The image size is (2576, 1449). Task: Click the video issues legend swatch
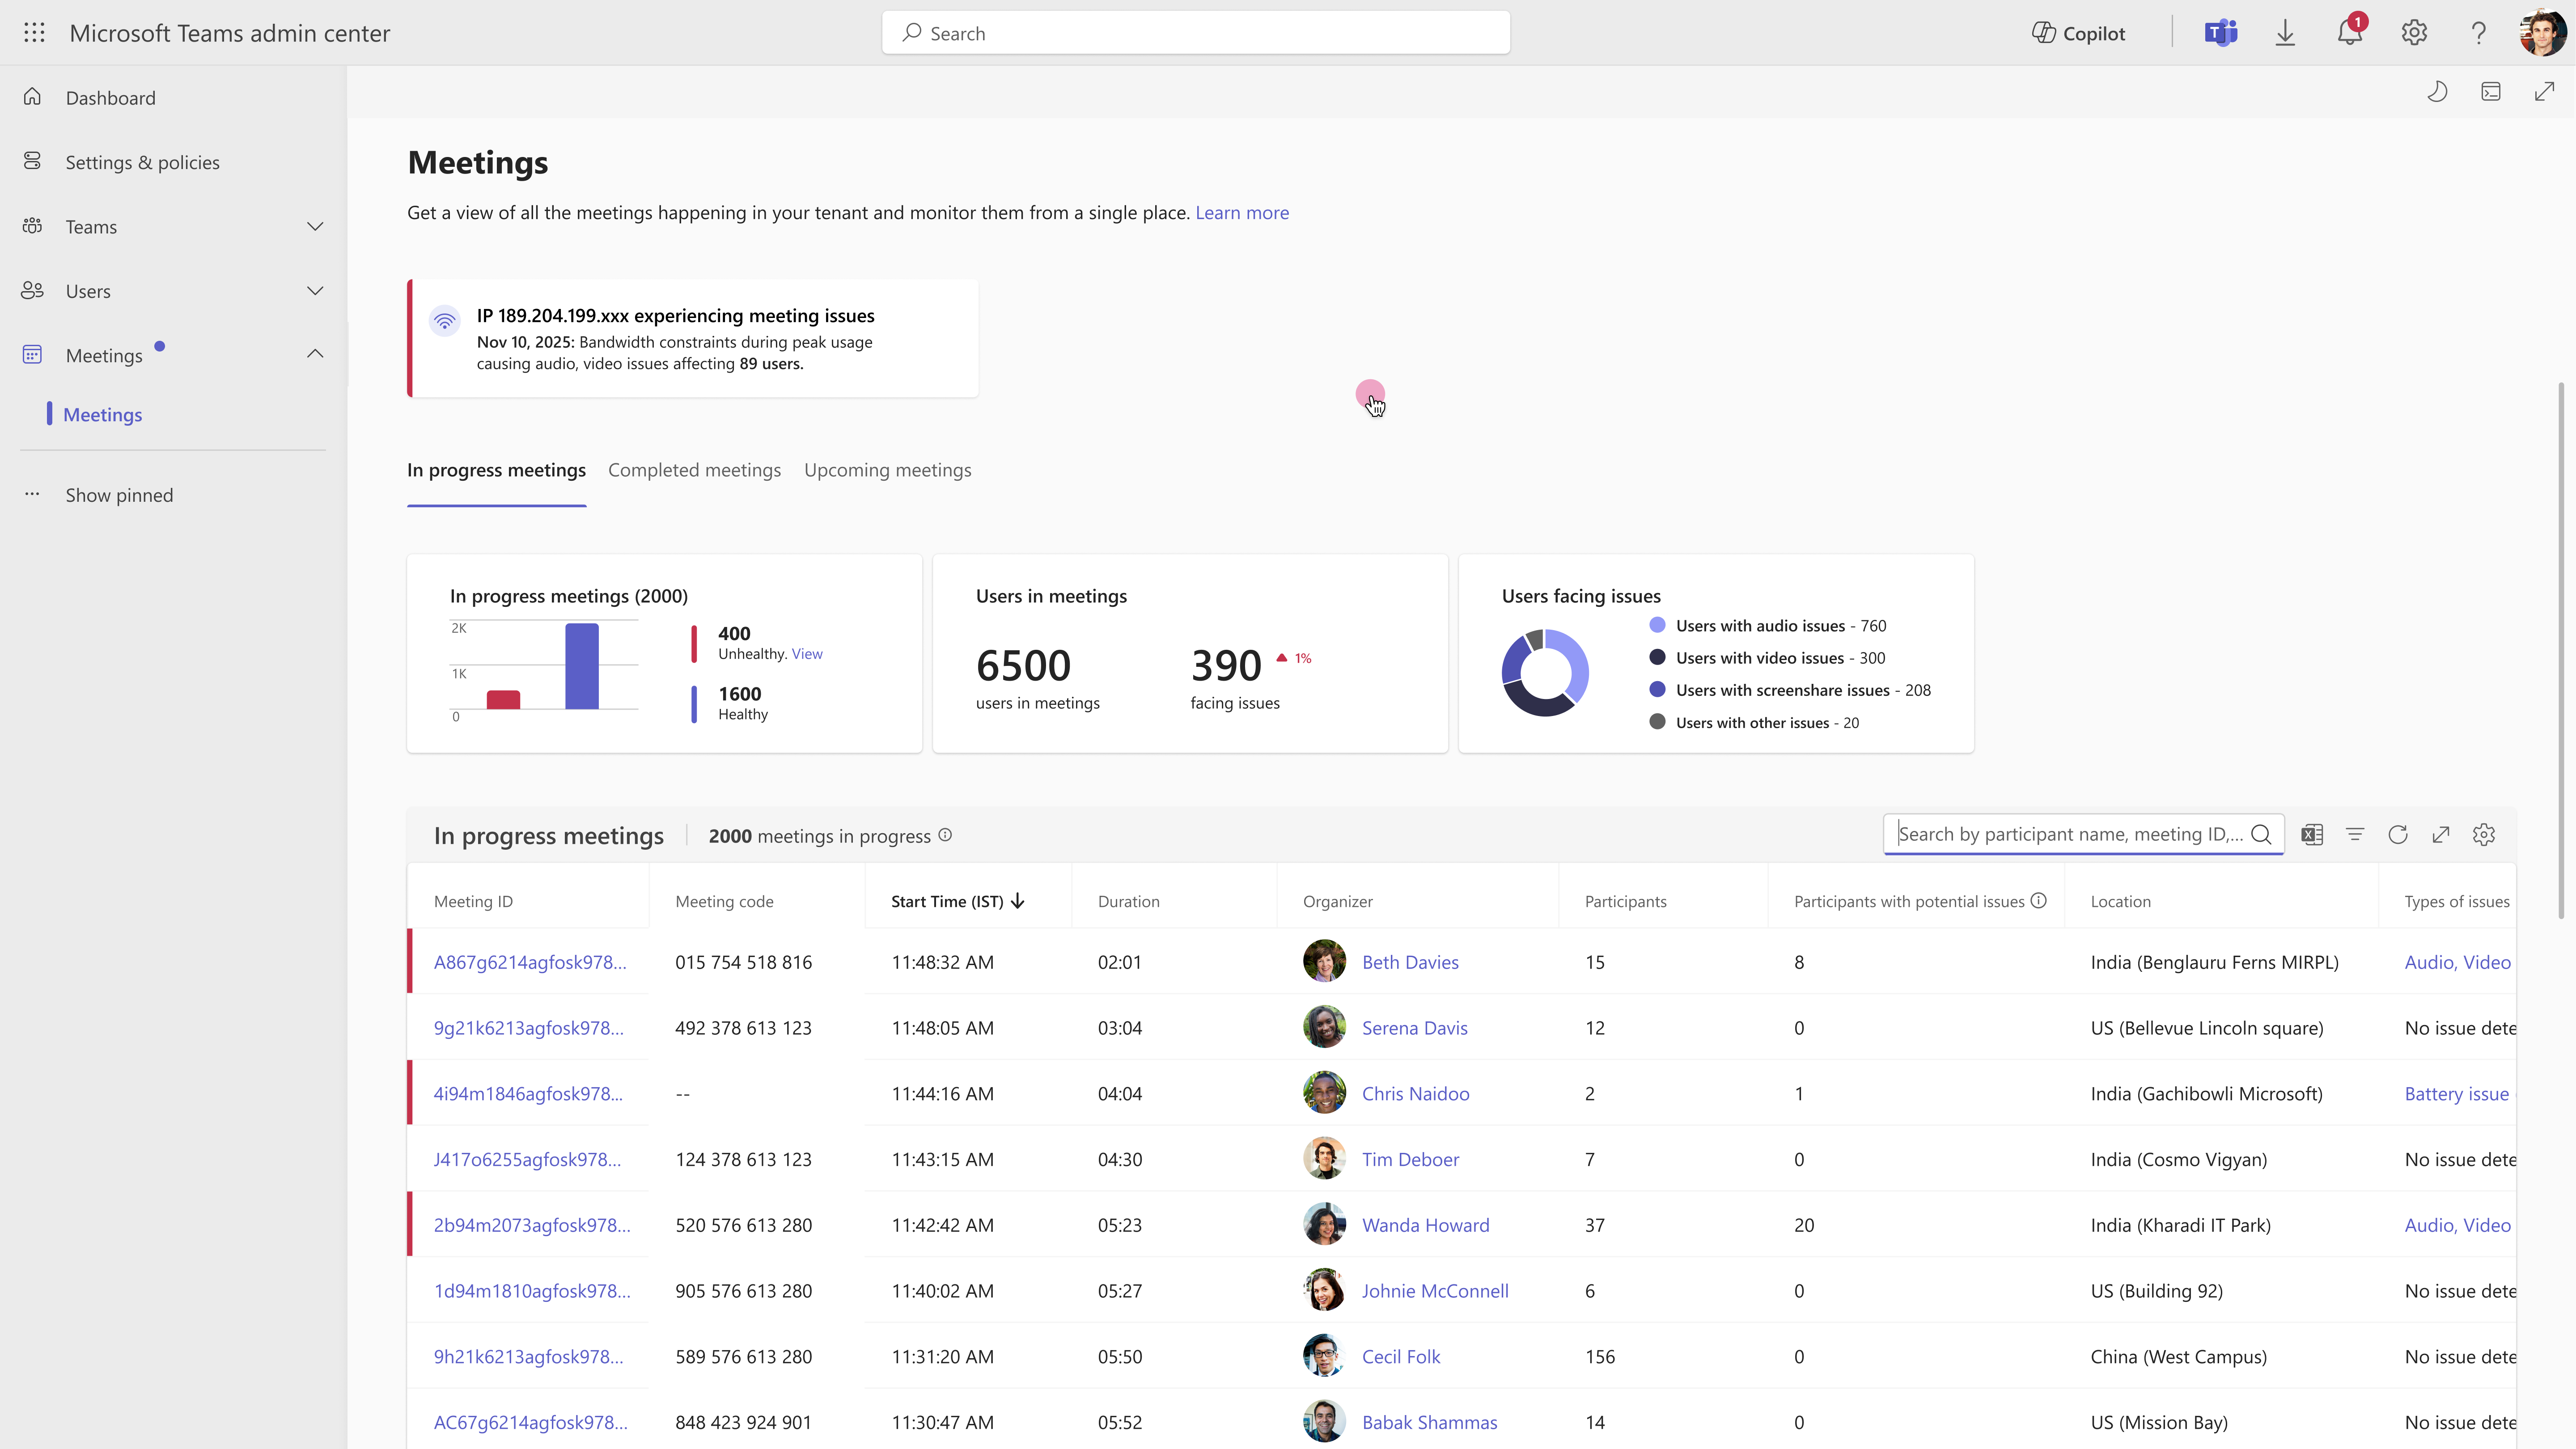pos(1657,657)
